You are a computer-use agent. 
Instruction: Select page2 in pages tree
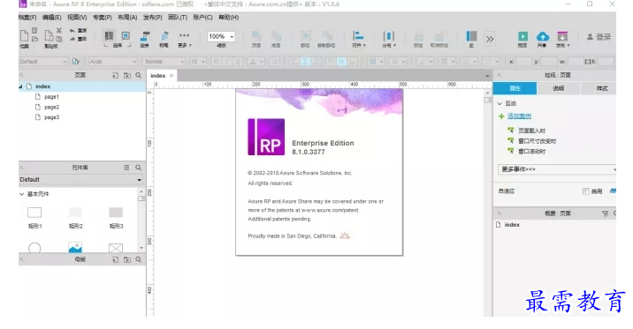pyautogui.click(x=51, y=107)
